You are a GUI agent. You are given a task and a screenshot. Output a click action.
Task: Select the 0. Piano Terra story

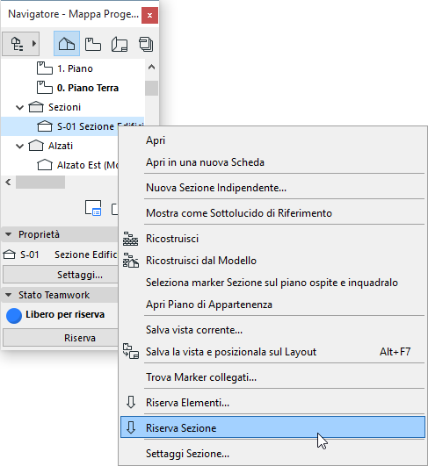tap(88, 88)
